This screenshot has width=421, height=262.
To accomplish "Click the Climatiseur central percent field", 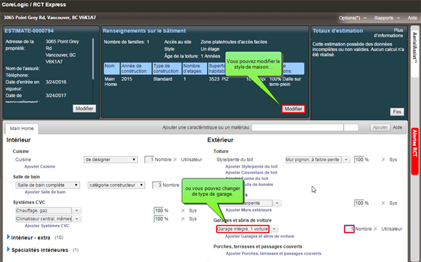I will tap(159, 219).
